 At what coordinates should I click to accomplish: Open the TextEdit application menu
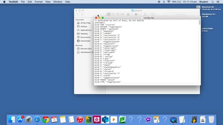point(13,2)
